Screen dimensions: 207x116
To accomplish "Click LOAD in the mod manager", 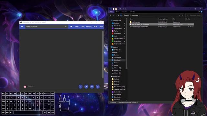I will click(x=82, y=26).
